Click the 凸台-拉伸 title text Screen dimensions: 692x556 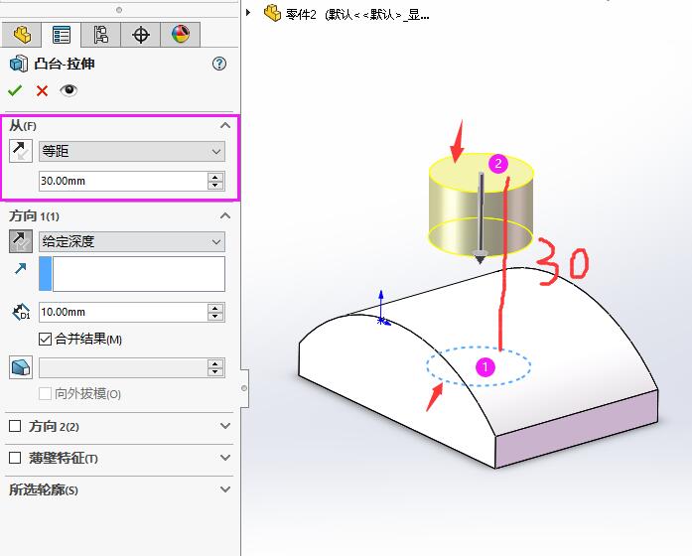point(65,64)
